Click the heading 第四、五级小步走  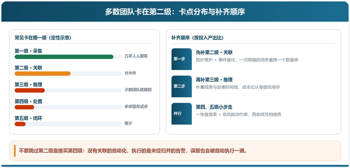coord(214,107)
